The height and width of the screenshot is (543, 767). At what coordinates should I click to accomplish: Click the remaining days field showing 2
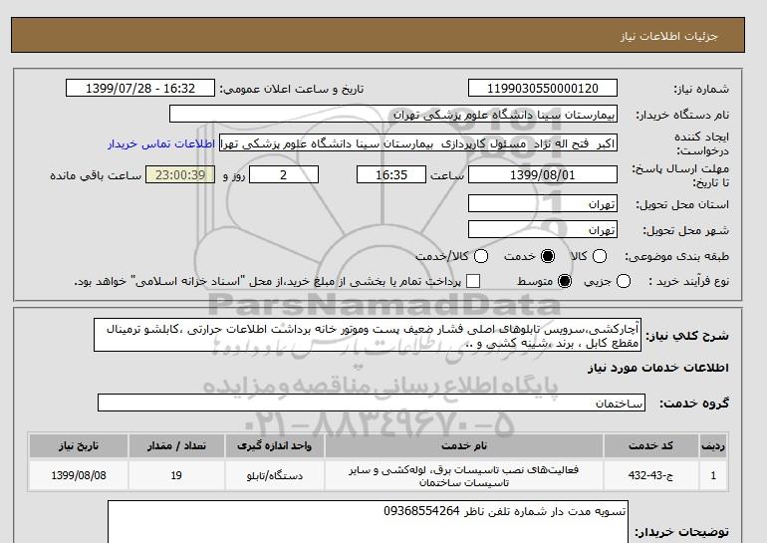click(x=284, y=175)
